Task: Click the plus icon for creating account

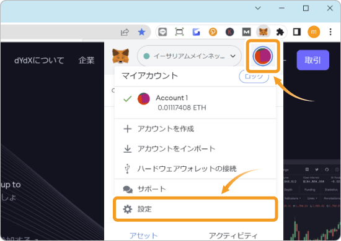Action: 128,129
